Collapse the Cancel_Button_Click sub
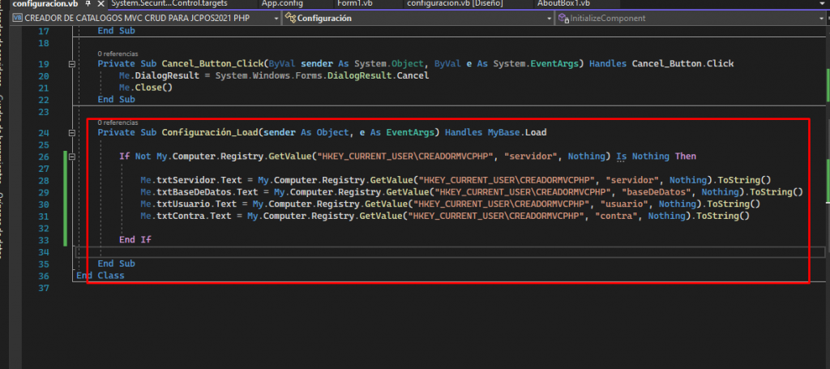The height and width of the screenshot is (369, 830). pos(73,63)
